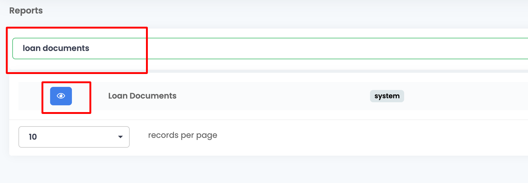Open Loan Documents using the eye button
This screenshot has height=183, width=528.
61,96
